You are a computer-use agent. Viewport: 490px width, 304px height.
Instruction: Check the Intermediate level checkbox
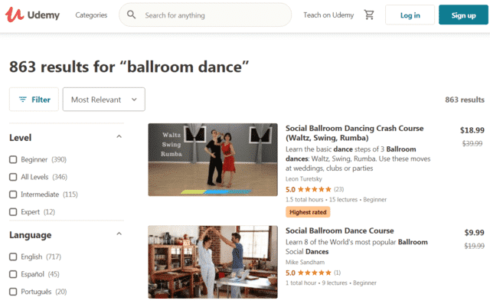click(x=13, y=194)
